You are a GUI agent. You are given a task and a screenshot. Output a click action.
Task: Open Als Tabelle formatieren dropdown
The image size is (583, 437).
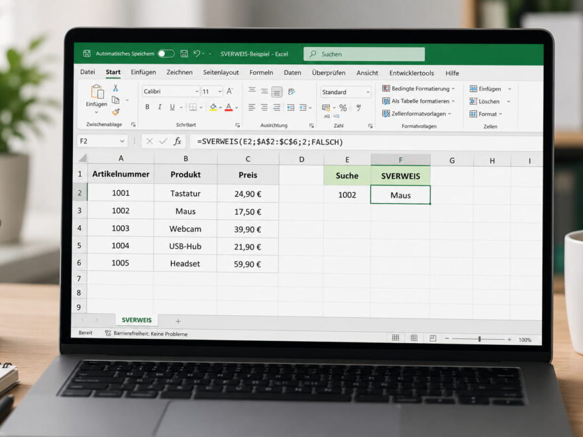pyautogui.click(x=419, y=101)
